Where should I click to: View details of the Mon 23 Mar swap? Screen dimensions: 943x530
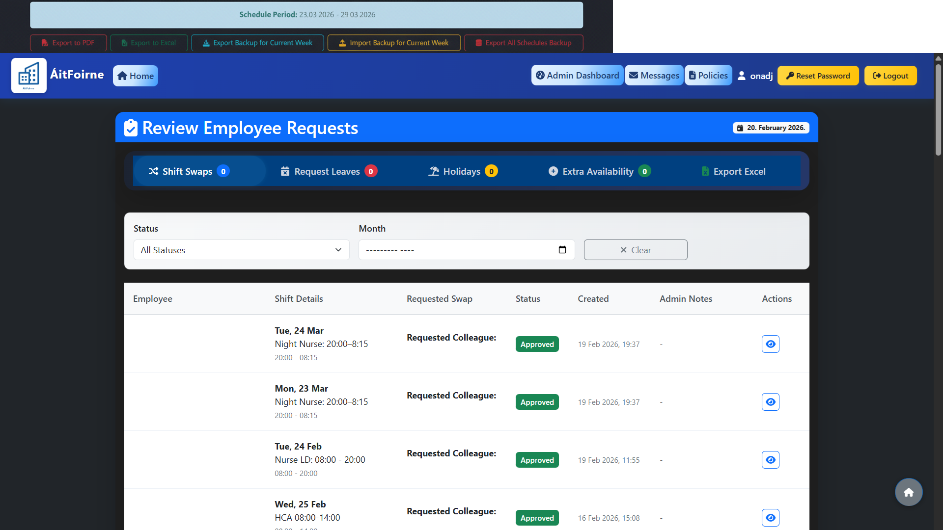(x=770, y=401)
